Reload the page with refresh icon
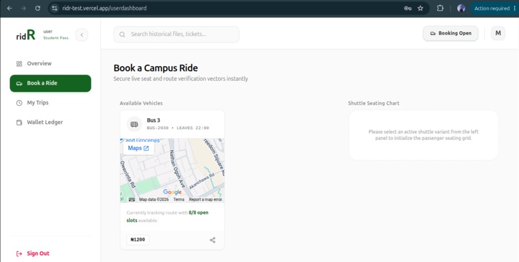This screenshot has height=262, width=519. 37,8
